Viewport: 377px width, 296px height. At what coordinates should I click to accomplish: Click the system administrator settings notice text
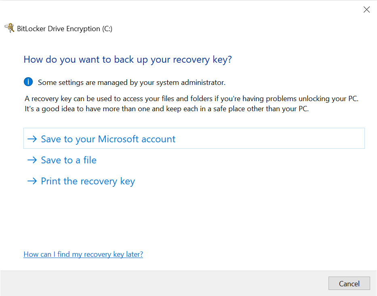[131, 82]
